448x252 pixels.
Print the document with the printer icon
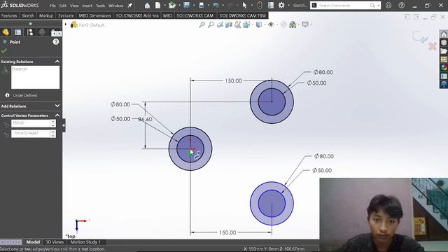pos(201,6)
